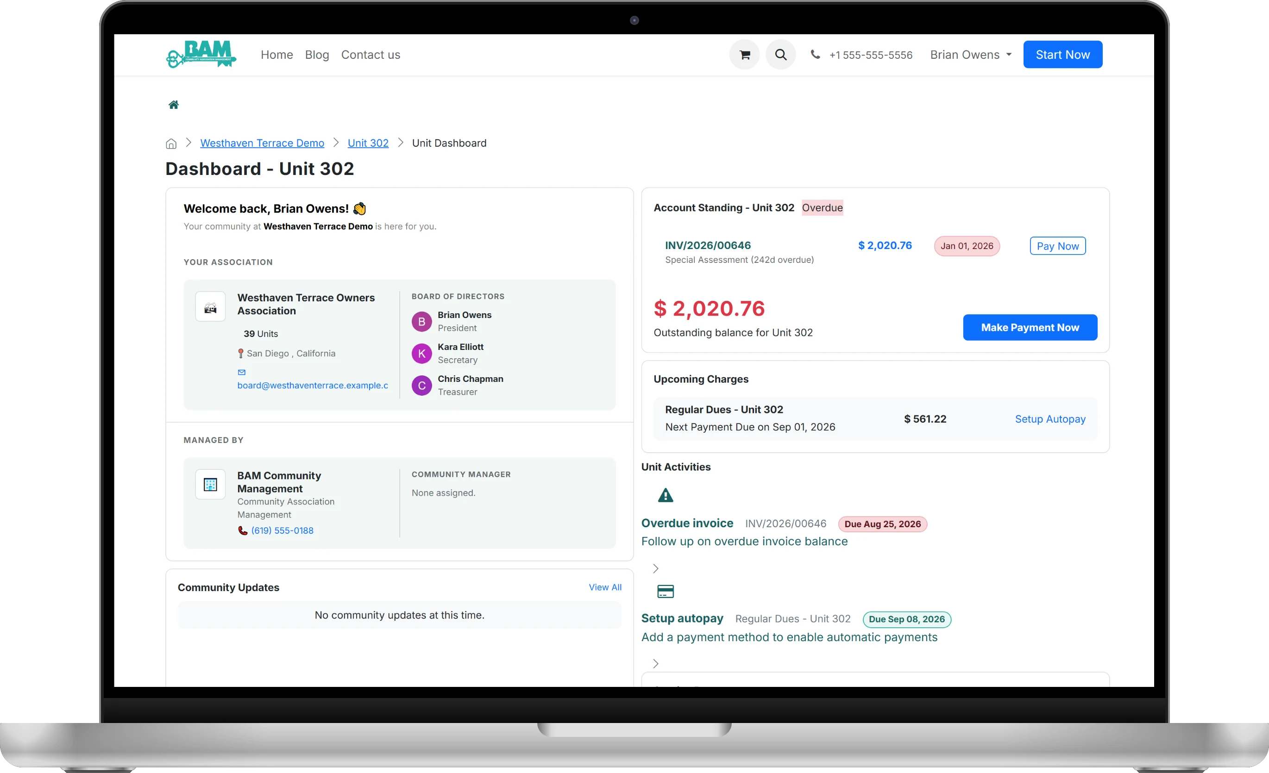1269x773 pixels.
Task: Click Brian Owens' B avatar
Action: pos(421,322)
